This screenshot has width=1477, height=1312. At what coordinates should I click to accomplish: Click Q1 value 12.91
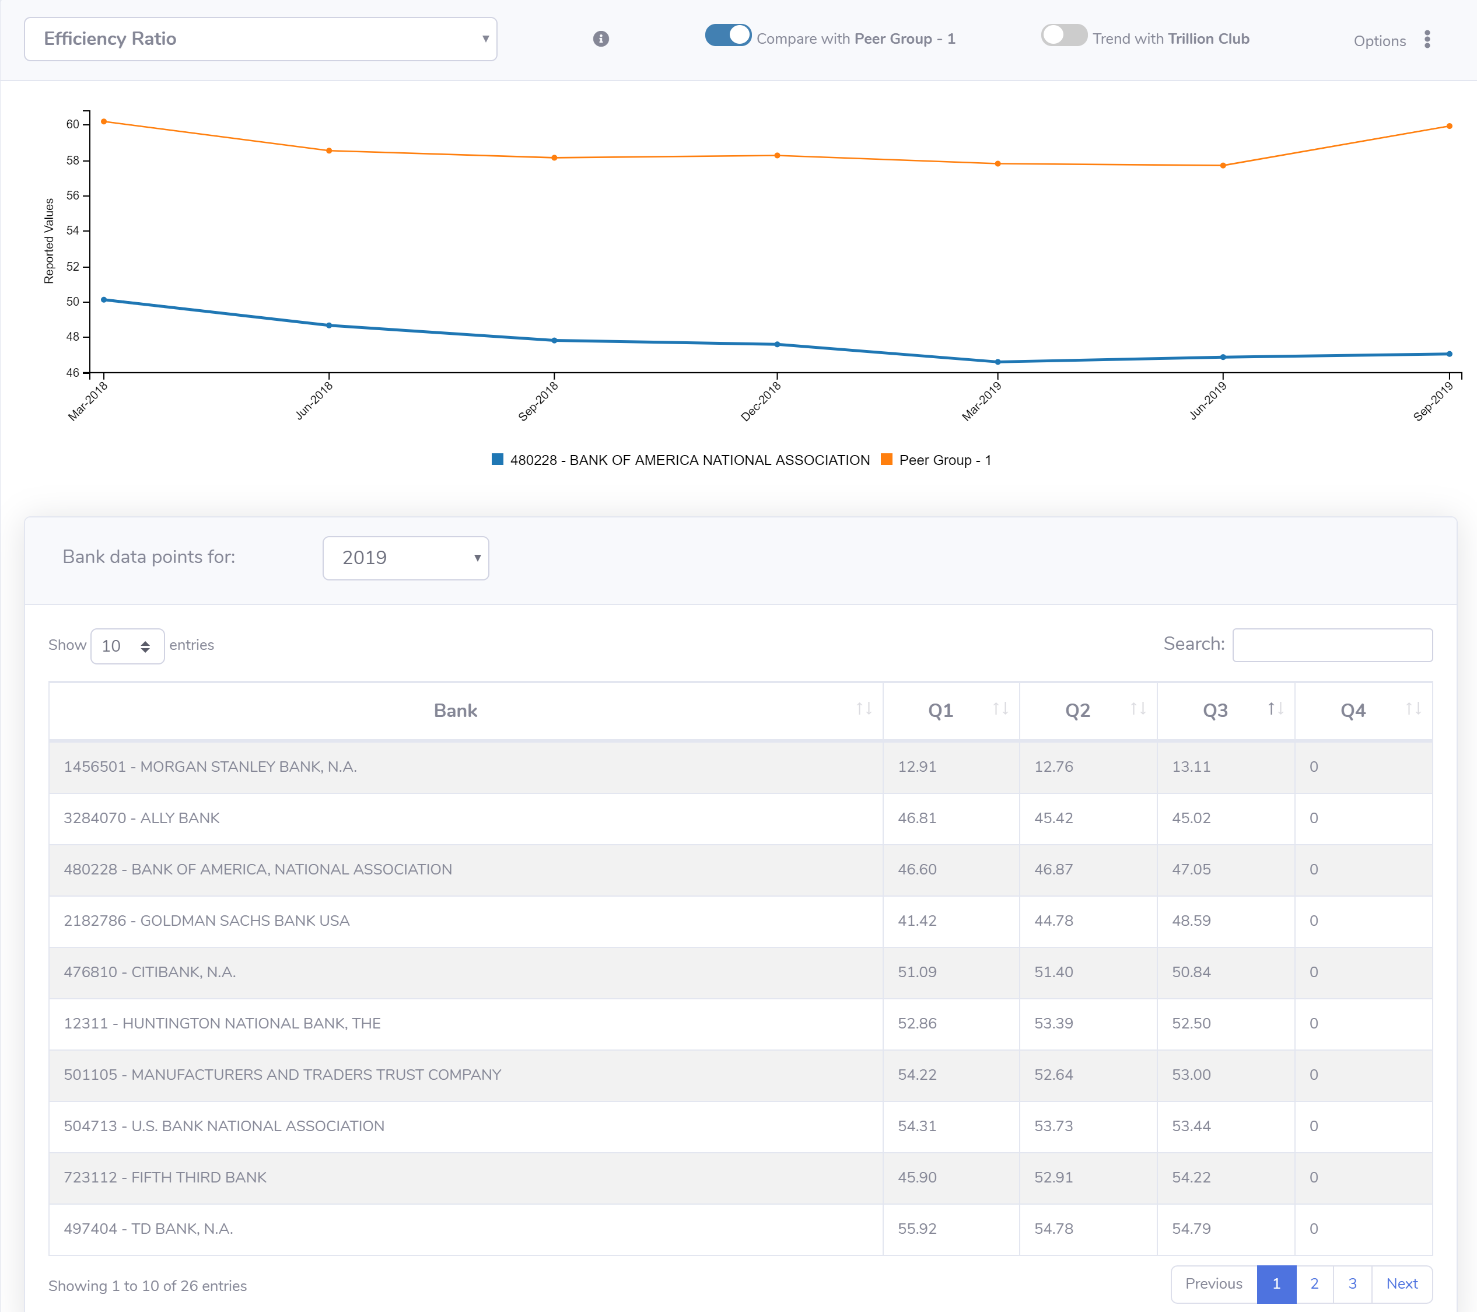coord(917,767)
